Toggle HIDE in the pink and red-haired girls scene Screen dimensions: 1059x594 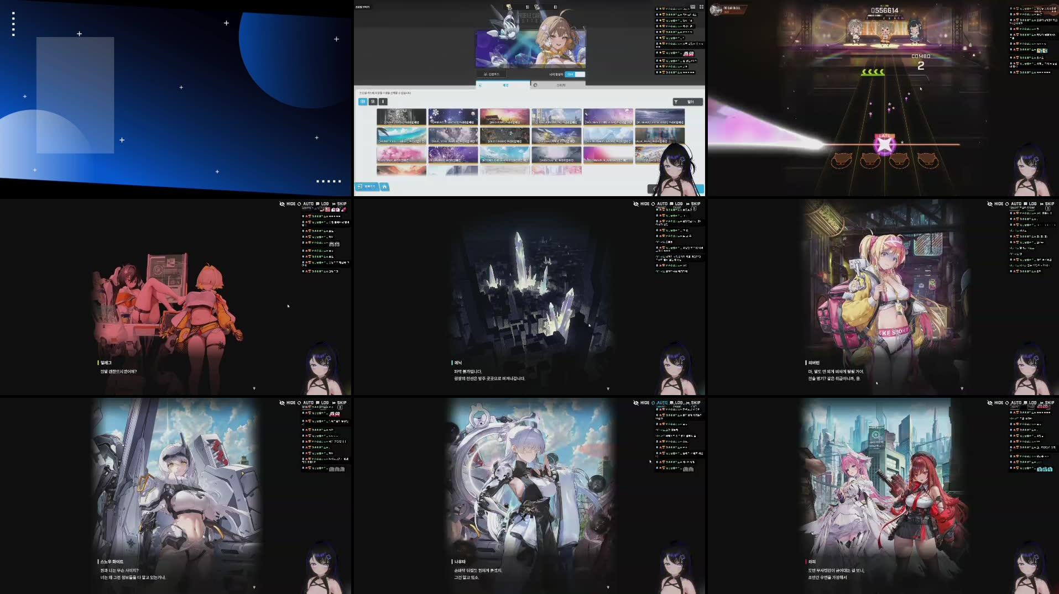click(x=995, y=403)
